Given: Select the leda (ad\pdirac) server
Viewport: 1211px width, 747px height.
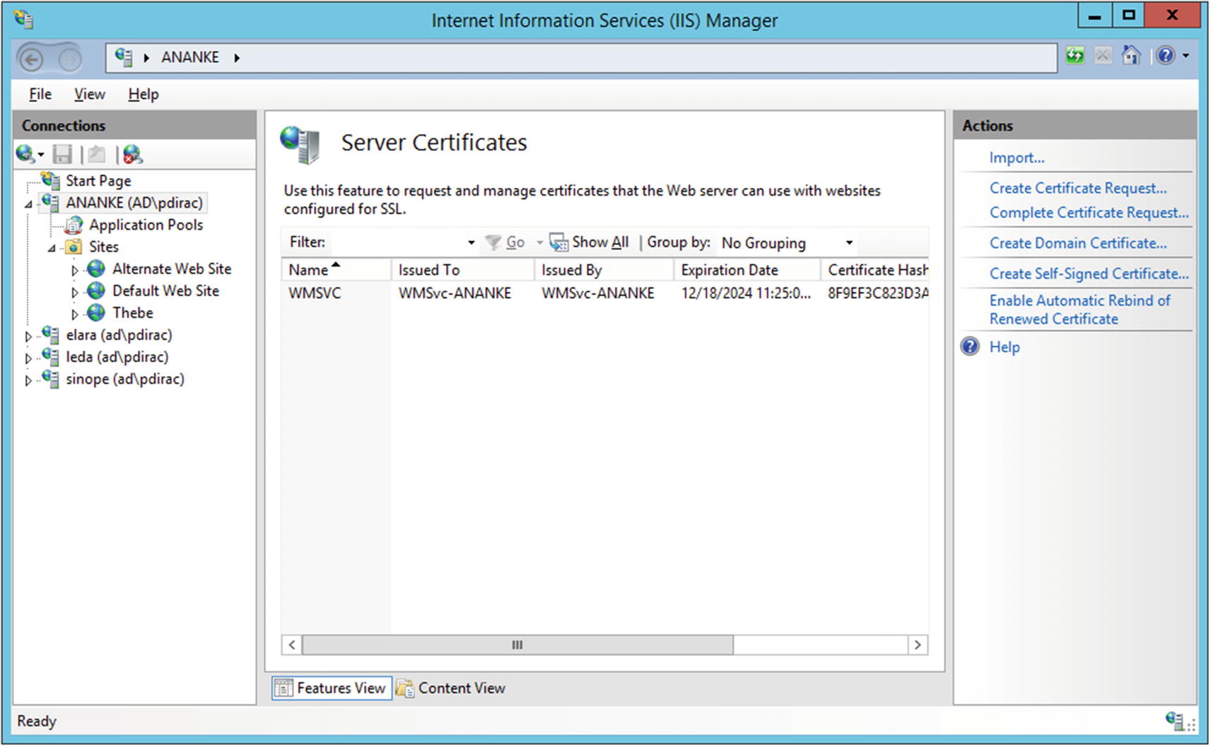Looking at the screenshot, I should click(x=117, y=357).
